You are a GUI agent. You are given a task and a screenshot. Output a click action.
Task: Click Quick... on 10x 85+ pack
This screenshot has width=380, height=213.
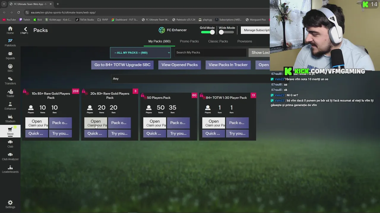coord(37,133)
